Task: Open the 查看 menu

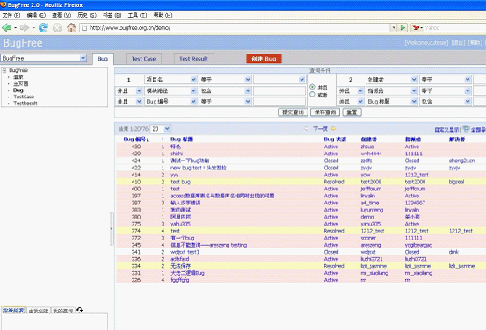Action: click(62, 15)
